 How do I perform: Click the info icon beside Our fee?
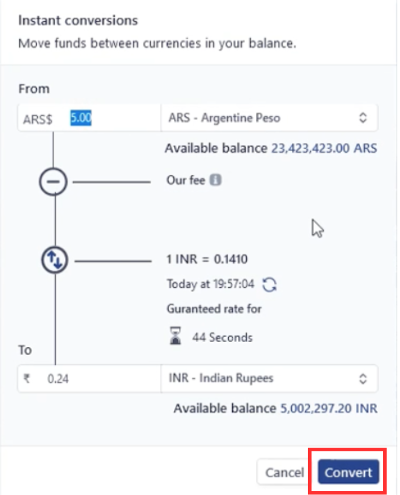(x=215, y=180)
